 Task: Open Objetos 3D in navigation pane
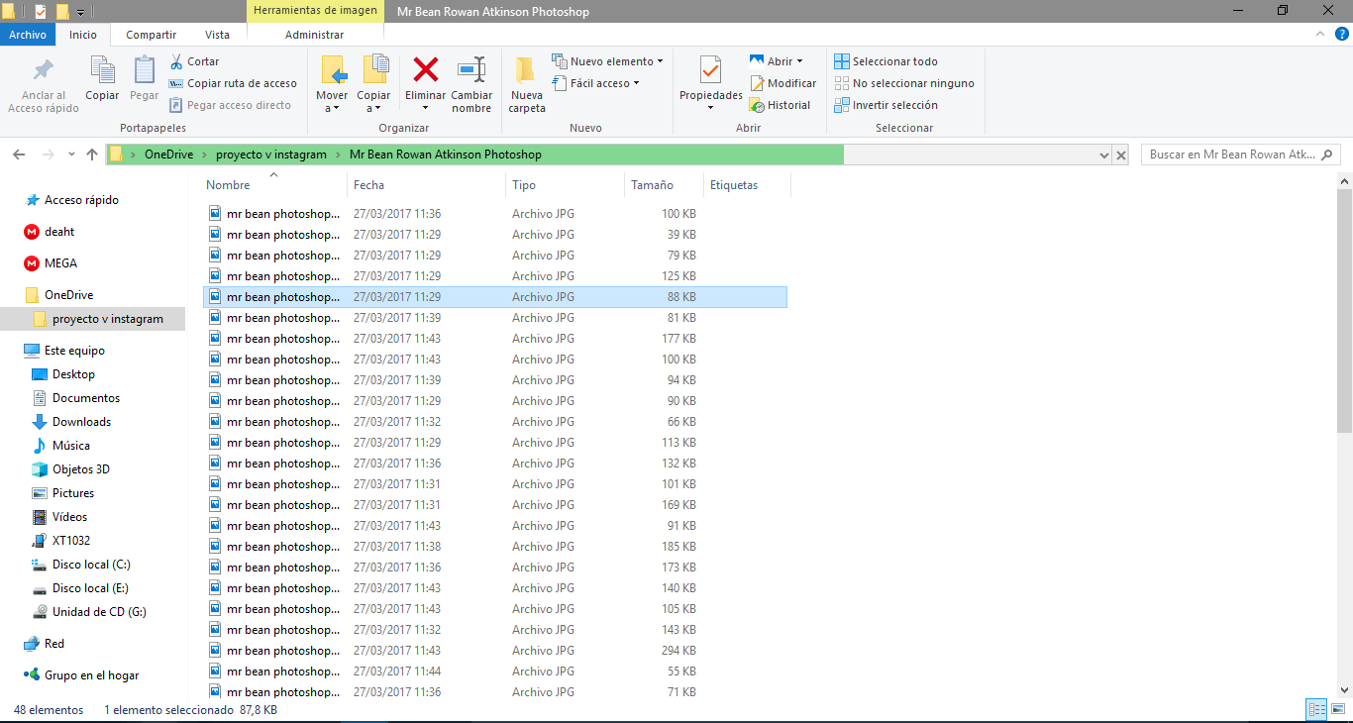(x=81, y=469)
